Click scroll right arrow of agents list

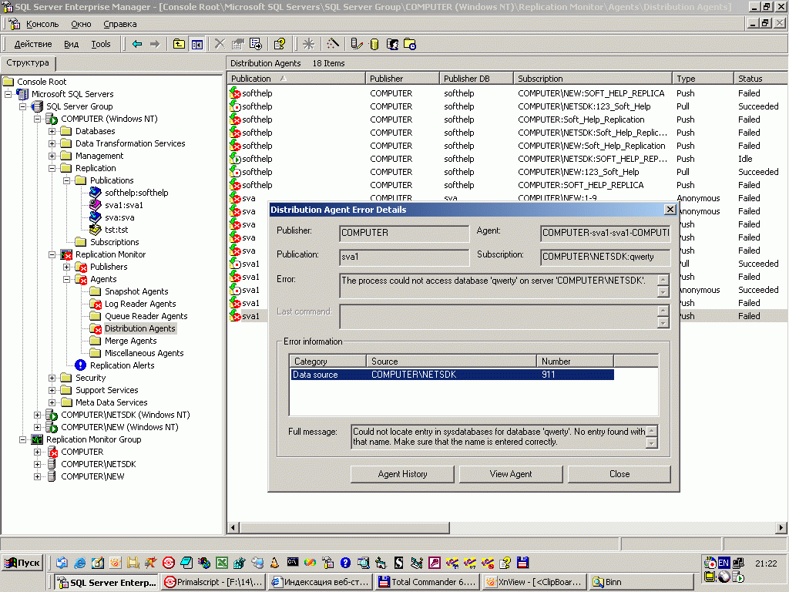click(x=781, y=527)
